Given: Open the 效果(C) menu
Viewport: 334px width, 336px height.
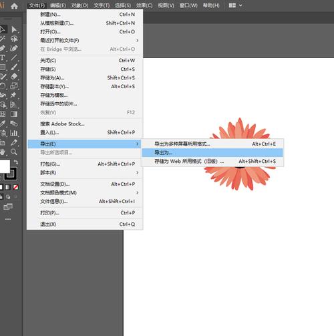Looking at the screenshot, I should click(144, 5).
